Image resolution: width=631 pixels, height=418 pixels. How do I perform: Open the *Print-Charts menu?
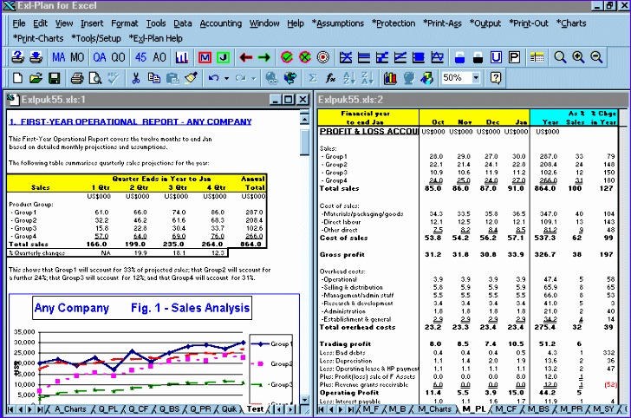click(x=38, y=38)
